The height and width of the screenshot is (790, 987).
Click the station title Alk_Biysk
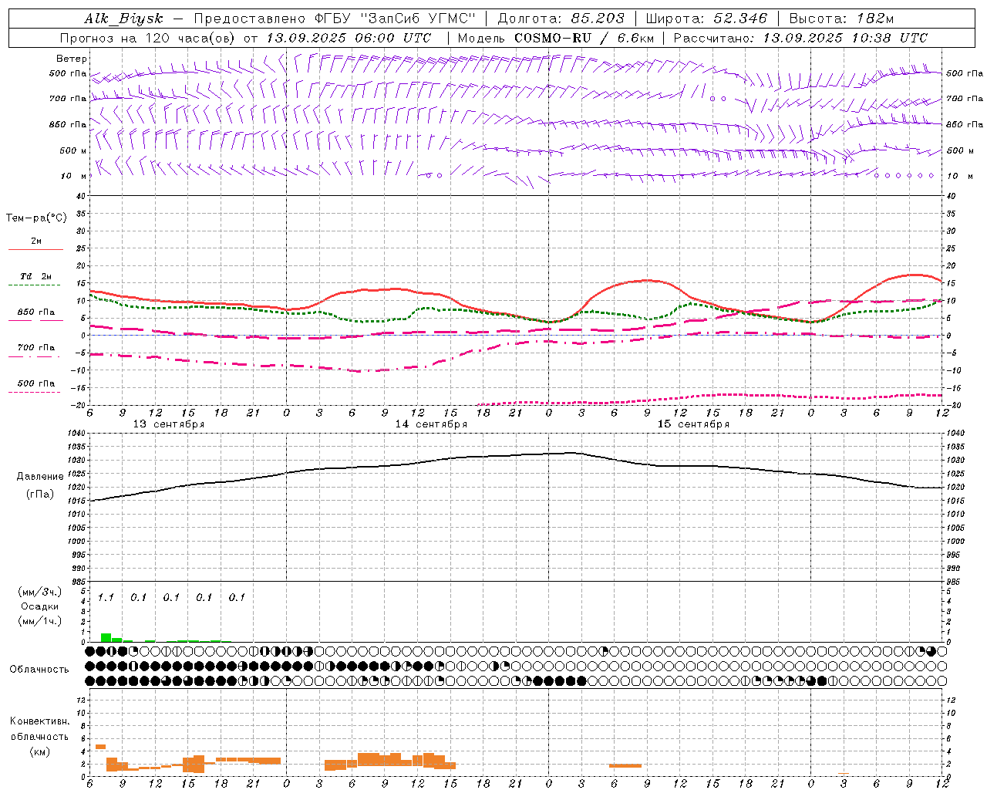(124, 19)
